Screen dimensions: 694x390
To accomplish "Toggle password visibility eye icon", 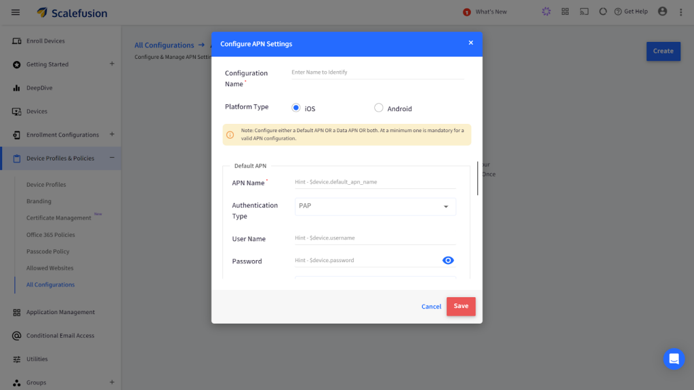I will [x=448, y=261].
